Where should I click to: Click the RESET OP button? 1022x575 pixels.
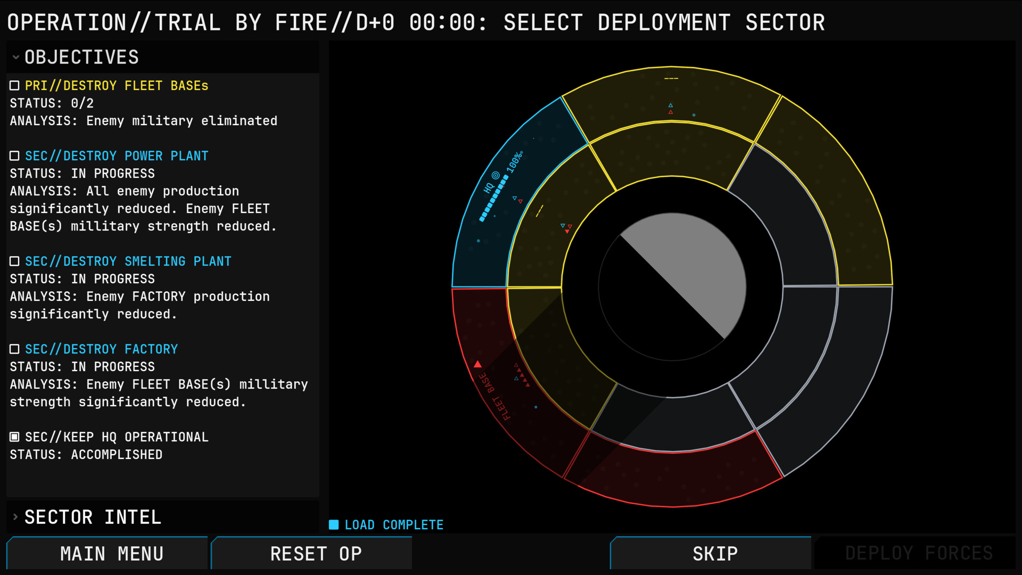click(x=311, y=553)
